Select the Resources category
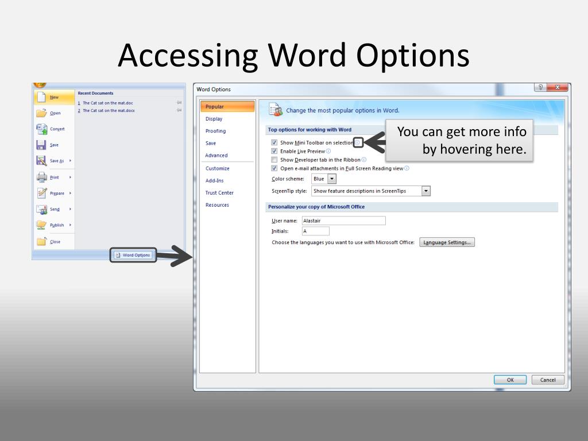Screen dimensions: 588x441 click(x=227, y=205)
